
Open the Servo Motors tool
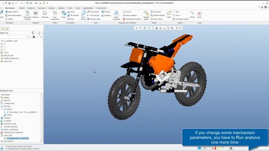click(83, 15)
